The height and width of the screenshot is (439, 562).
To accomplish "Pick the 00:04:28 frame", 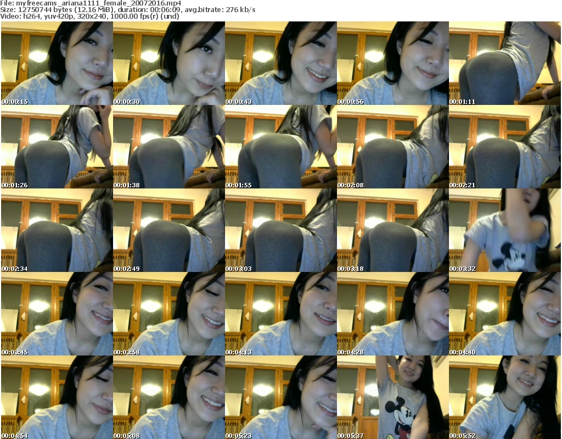I will click(393, 314).
